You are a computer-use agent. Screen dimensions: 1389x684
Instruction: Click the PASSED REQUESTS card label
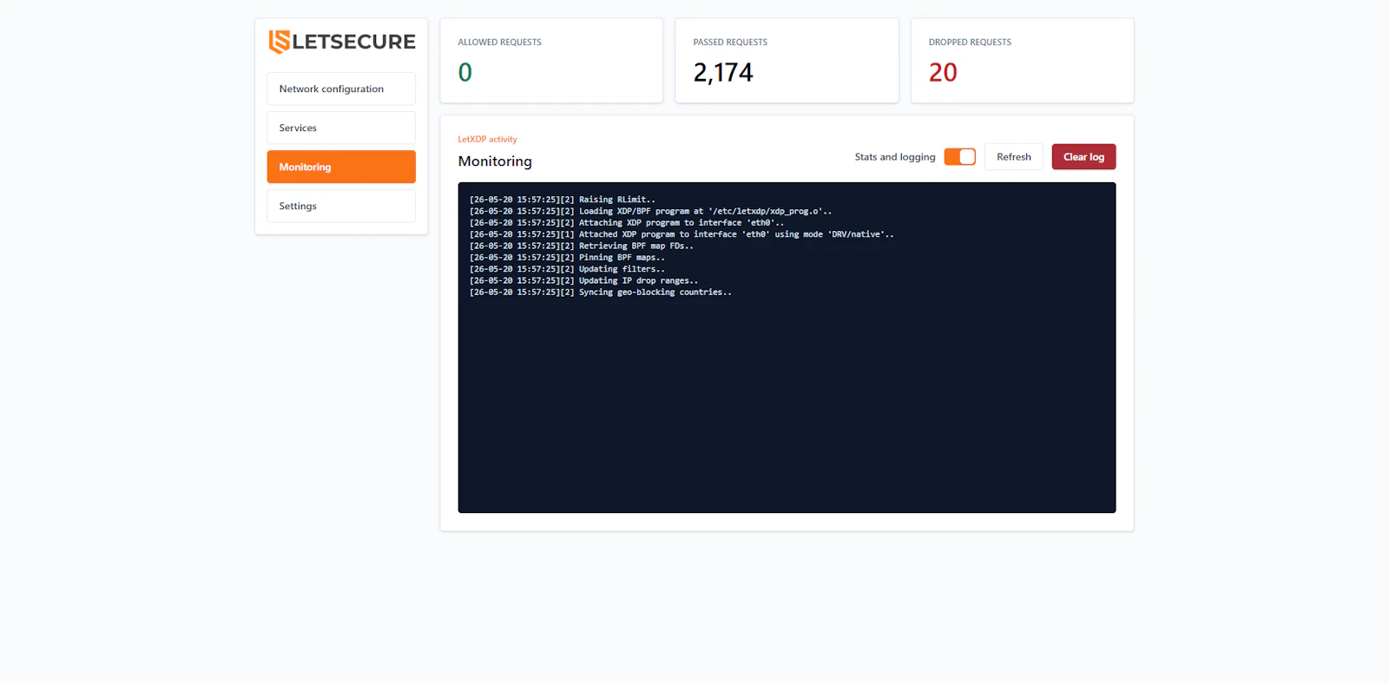pyautogui.click(x=730, y=42)
